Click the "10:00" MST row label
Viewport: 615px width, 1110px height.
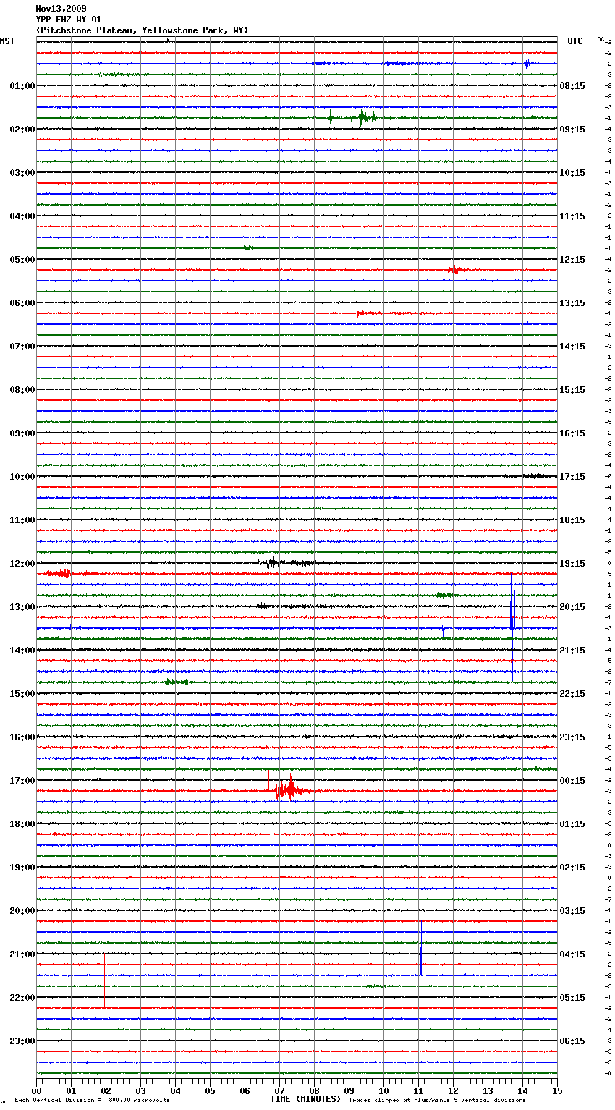pyautogui.click(x=22, y=477)
